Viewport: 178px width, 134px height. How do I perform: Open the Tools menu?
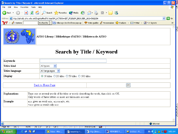coord(33,7)
